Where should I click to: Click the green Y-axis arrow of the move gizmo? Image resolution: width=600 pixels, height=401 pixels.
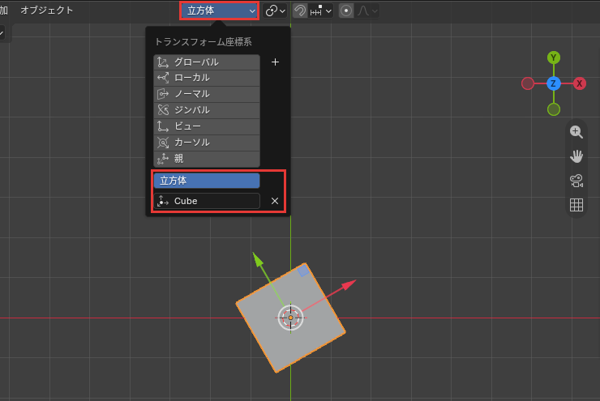tap(258, 259)
